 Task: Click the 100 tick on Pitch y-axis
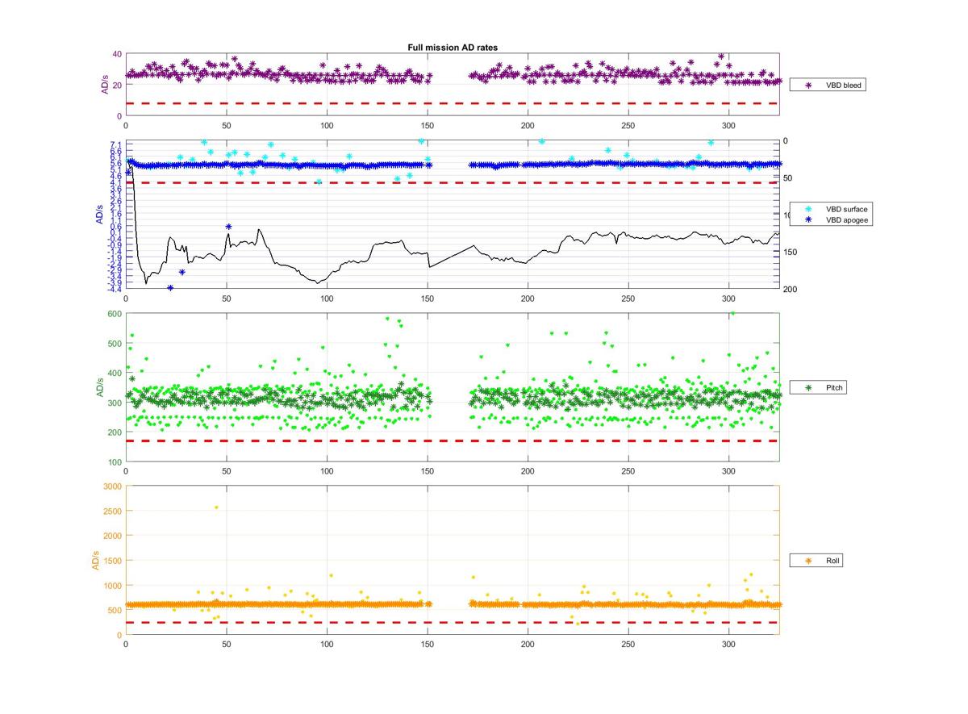coord(114,461)
